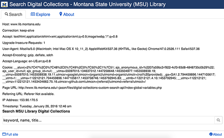Click the location pin icon beside About
The height and width of the screenshot is (138, 224).
point(61,14)
